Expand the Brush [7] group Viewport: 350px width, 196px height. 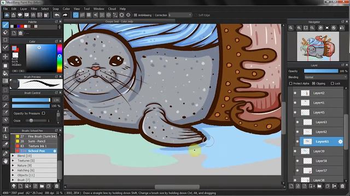coord(13,180)
